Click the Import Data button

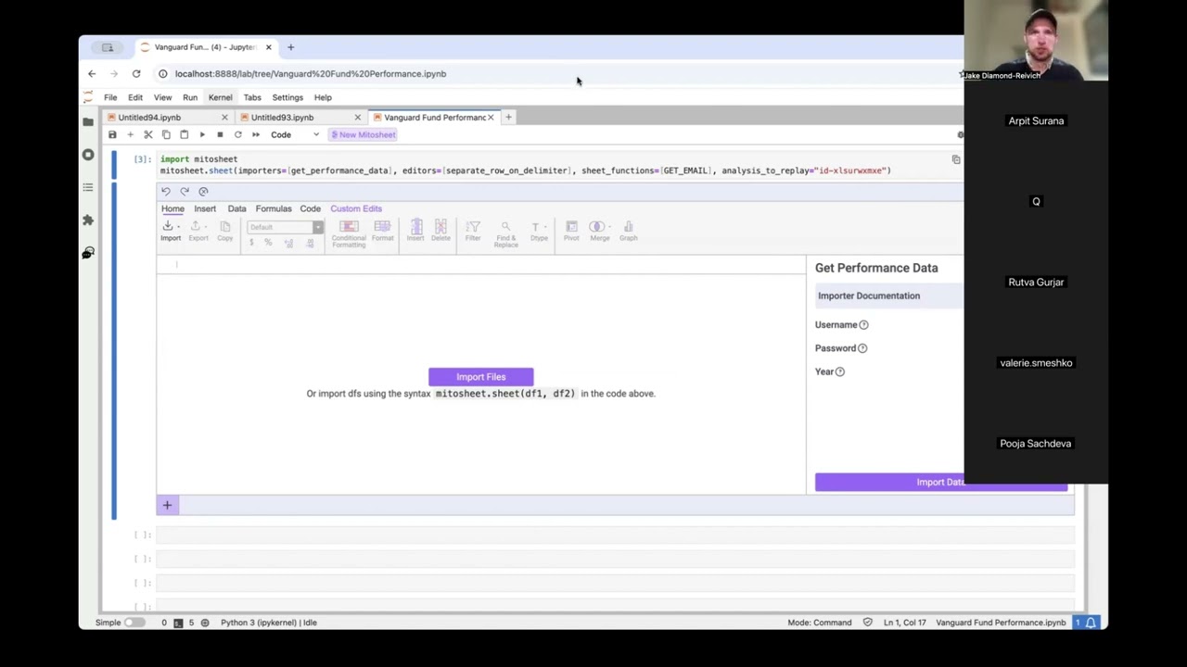point(941,483)
